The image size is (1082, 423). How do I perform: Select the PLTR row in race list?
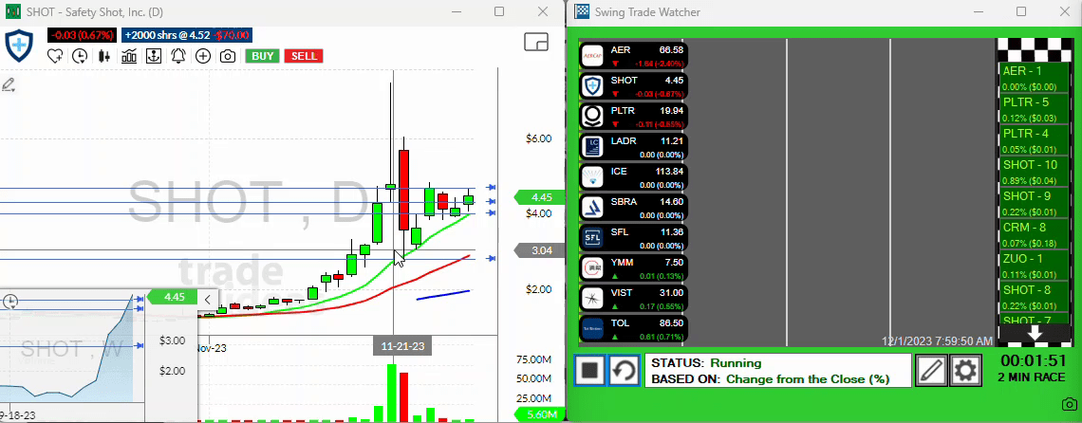tap(632, 116)
